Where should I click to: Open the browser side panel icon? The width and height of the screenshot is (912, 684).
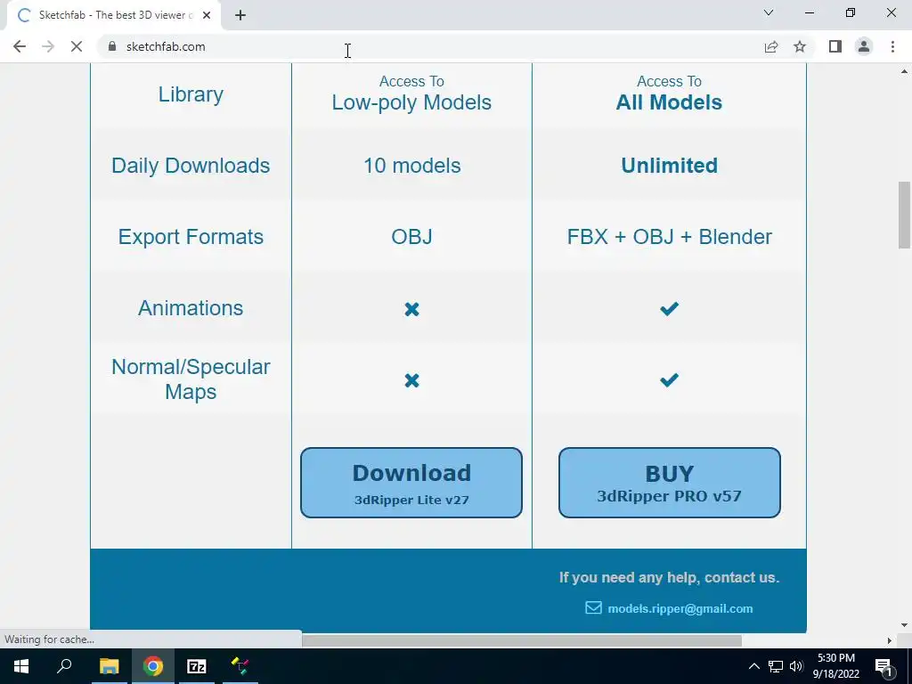click(835, 46)
